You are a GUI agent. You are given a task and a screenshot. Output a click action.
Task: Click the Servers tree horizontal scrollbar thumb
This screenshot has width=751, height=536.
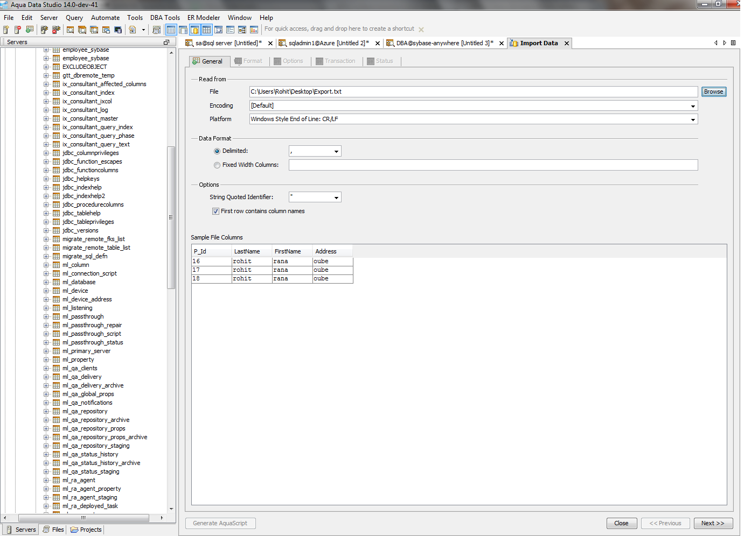pos(84,518)
